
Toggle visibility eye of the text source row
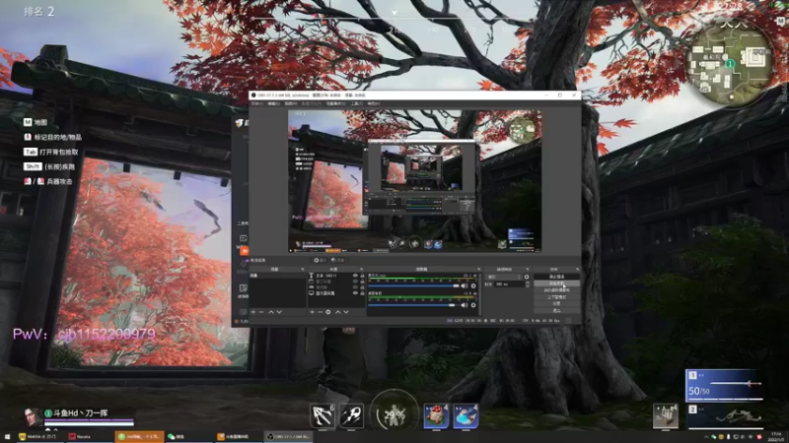[x=356, y=276]
